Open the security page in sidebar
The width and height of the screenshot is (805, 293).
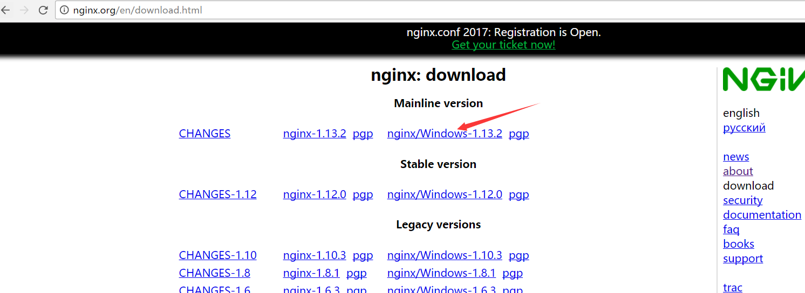tap(742, 200)
